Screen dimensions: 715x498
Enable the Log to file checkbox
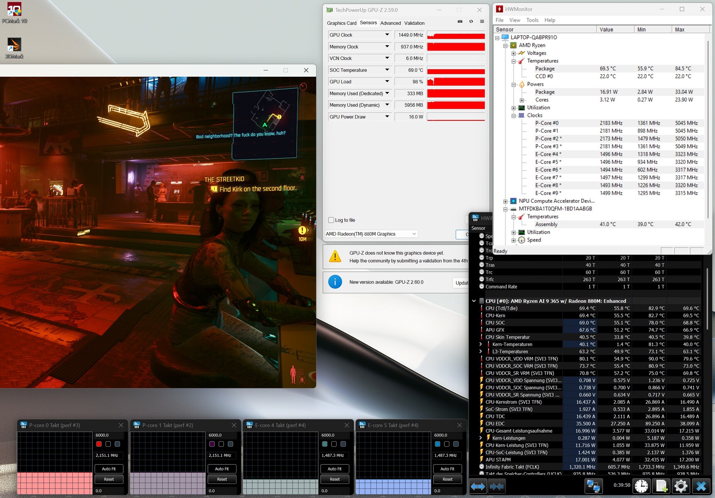click(x=331, y=220)
